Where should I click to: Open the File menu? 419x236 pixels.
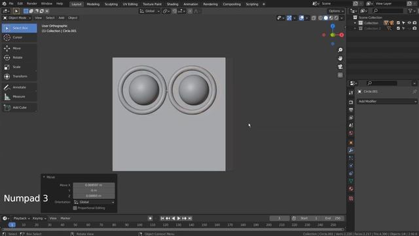coord(11,4)
